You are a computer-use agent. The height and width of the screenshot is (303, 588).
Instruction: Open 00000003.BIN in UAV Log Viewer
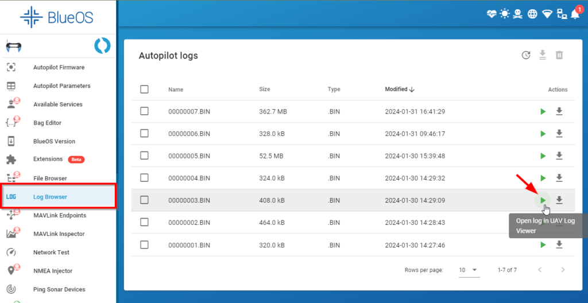coord(543,200)
